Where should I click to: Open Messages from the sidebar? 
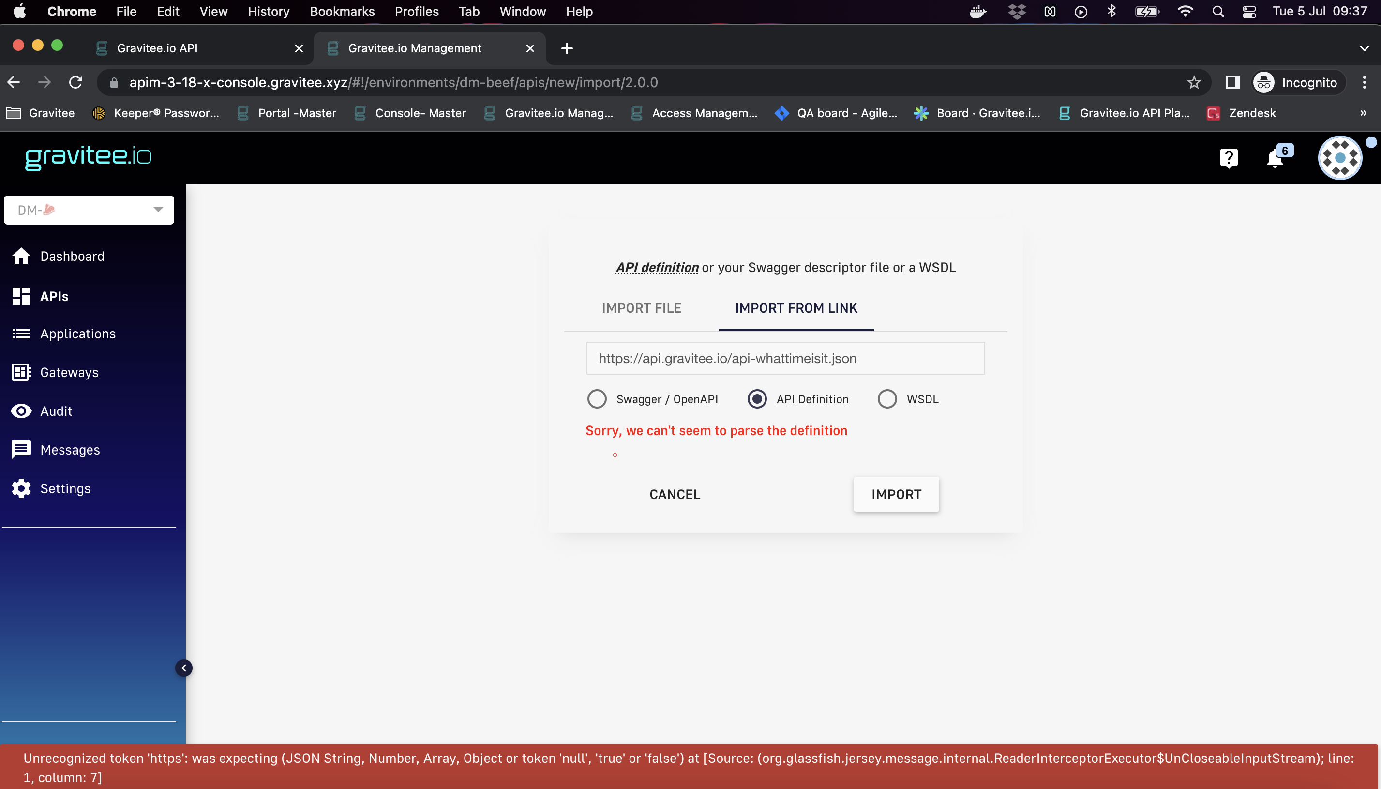(x=70, y=449)
